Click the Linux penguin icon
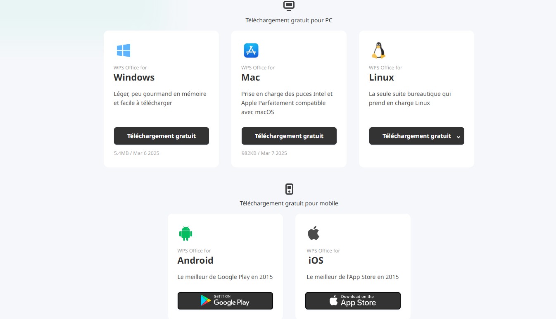The image size is (556, 319). coord(378,50)
